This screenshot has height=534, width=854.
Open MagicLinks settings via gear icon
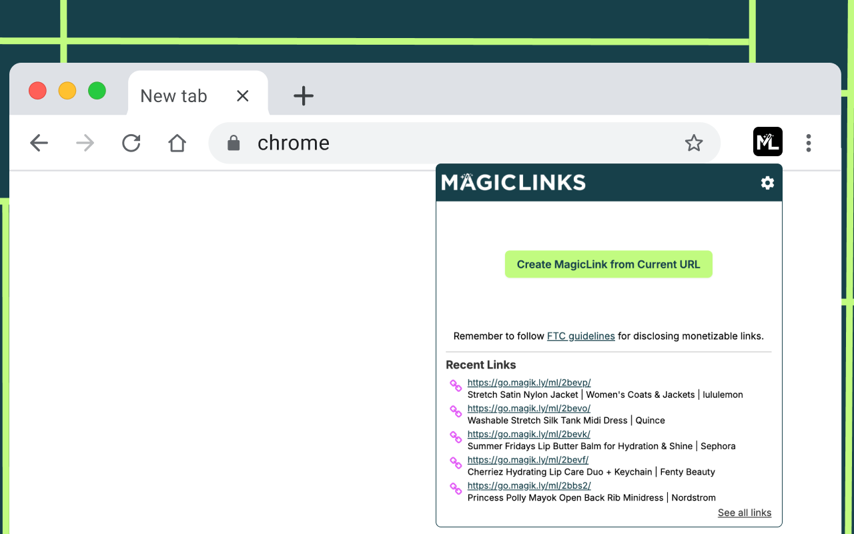coord(767,182)
